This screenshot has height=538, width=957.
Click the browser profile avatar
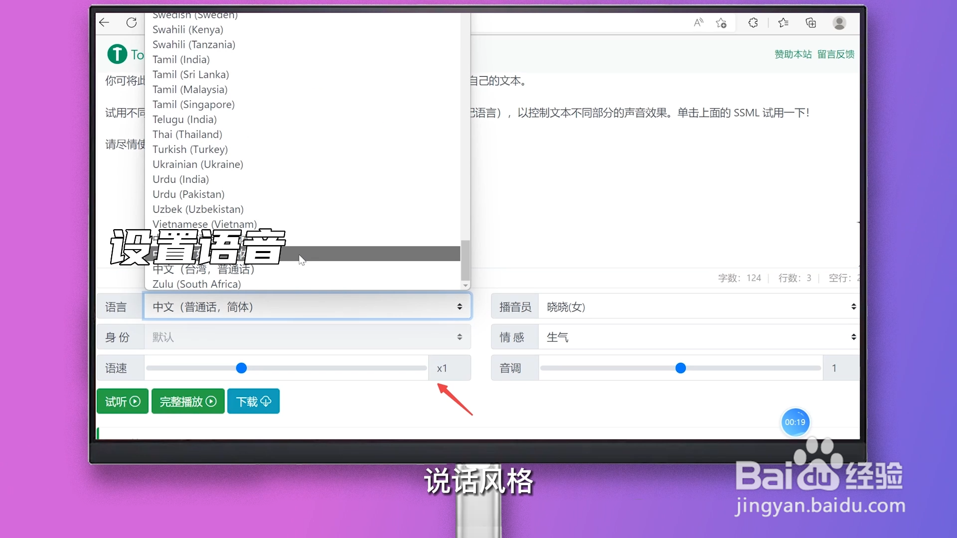(x=839, y=23)
